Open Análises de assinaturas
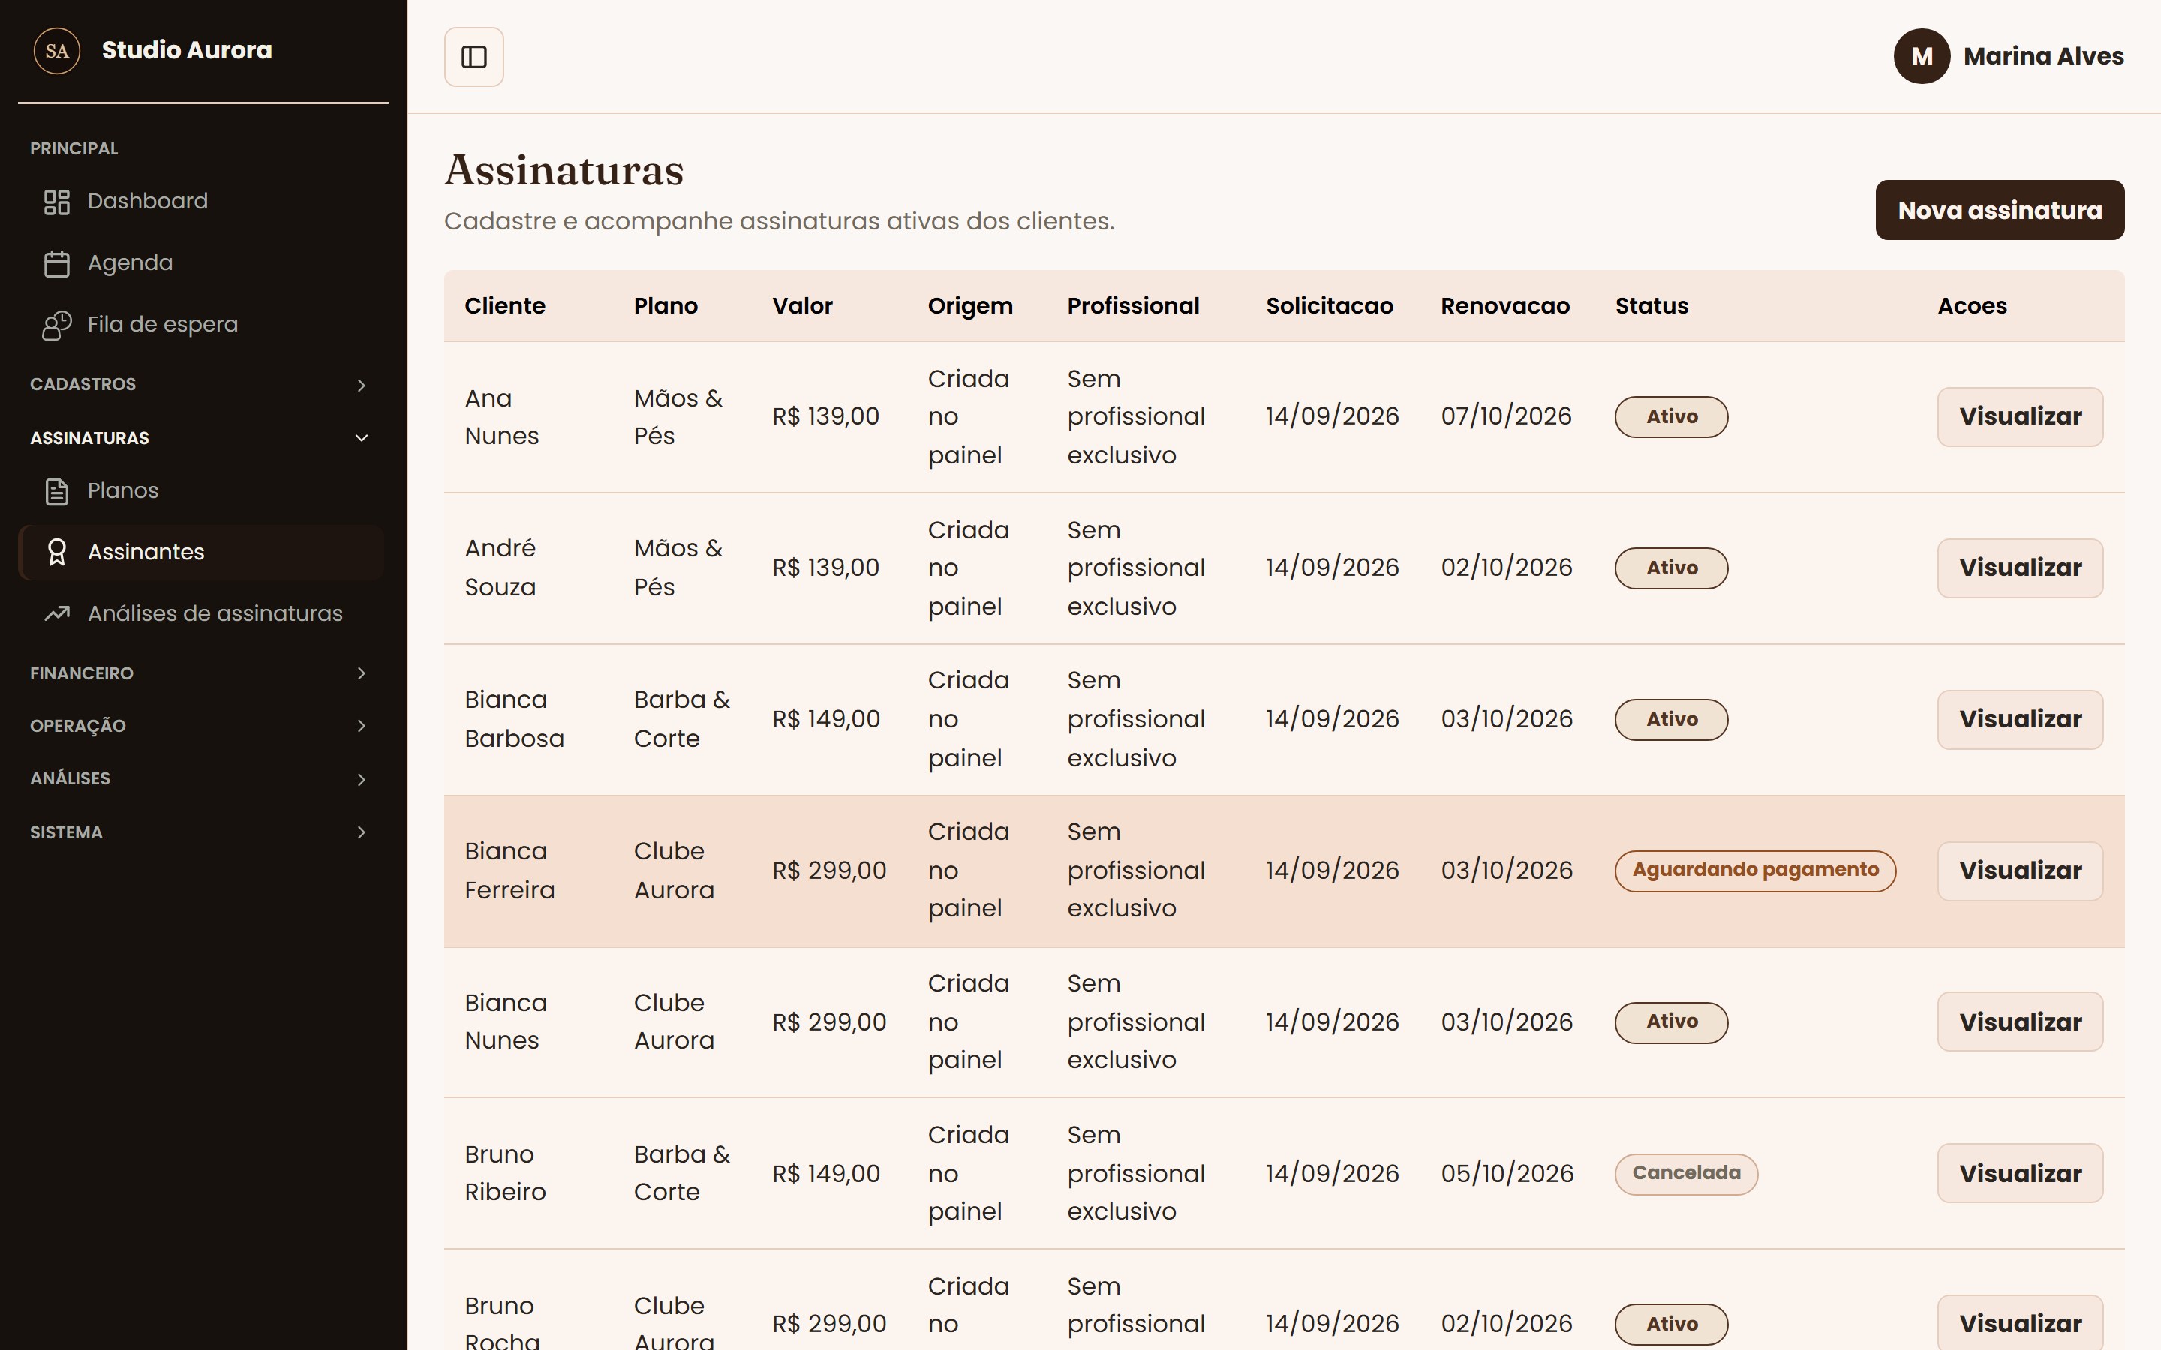2161x1350 pixels. [x=202, y=613]
